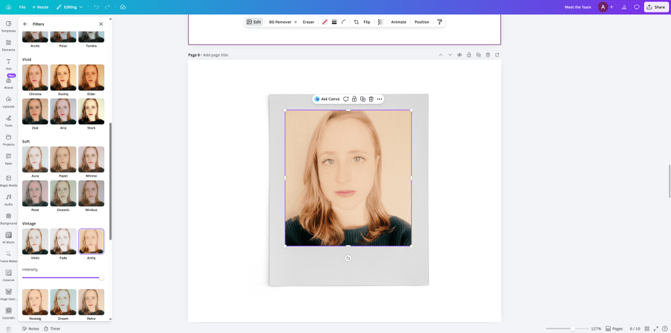Image resolution: width=671 pixels, height=333 pixels.
Task: Open transparency settings in toolbar
Action: coord(380,22)
